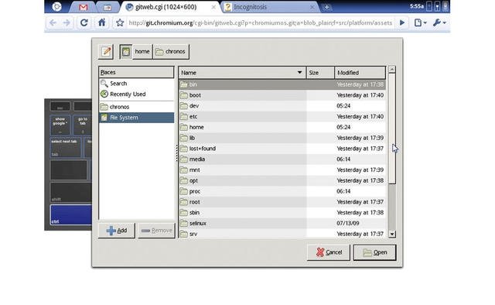Cancel the file chooser dialog

click(329, 252)
